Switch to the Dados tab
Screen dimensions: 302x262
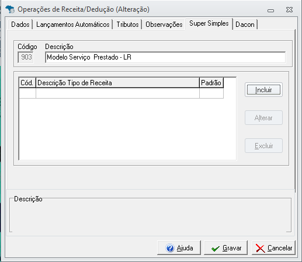[x=20, y=25]
